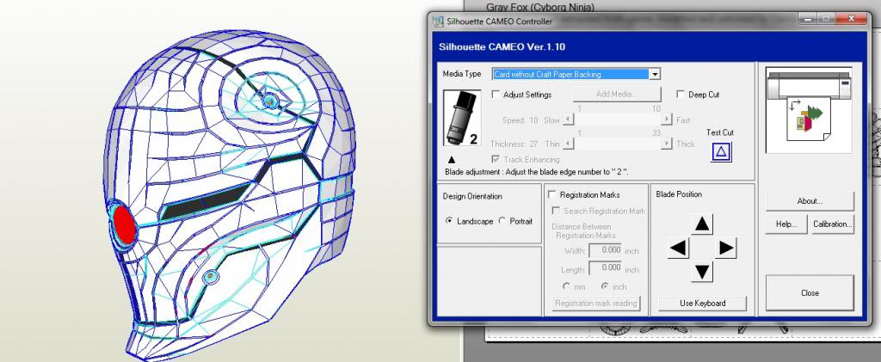This screenshot has width=881, height=362.
Task: Click the large Close button
Action: (810, 293)
